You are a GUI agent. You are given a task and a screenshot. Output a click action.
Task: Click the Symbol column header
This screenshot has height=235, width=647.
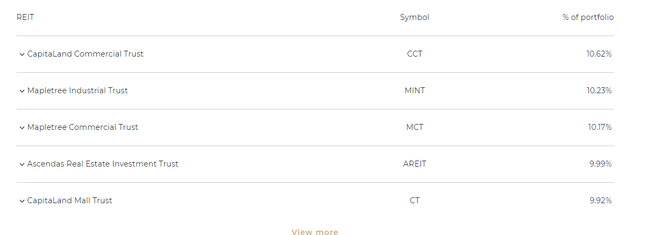point(414,17)
